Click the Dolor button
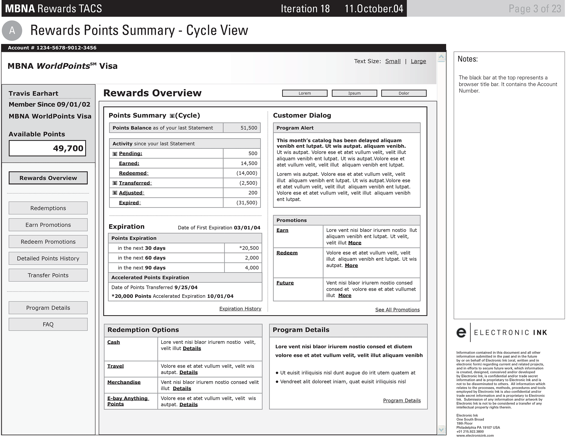Screen dimensions: 568x438 404,93
